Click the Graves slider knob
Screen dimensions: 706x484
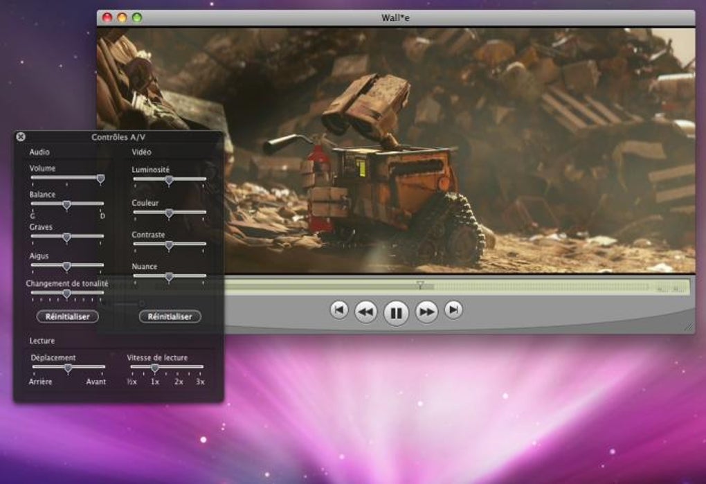[66, 237]
